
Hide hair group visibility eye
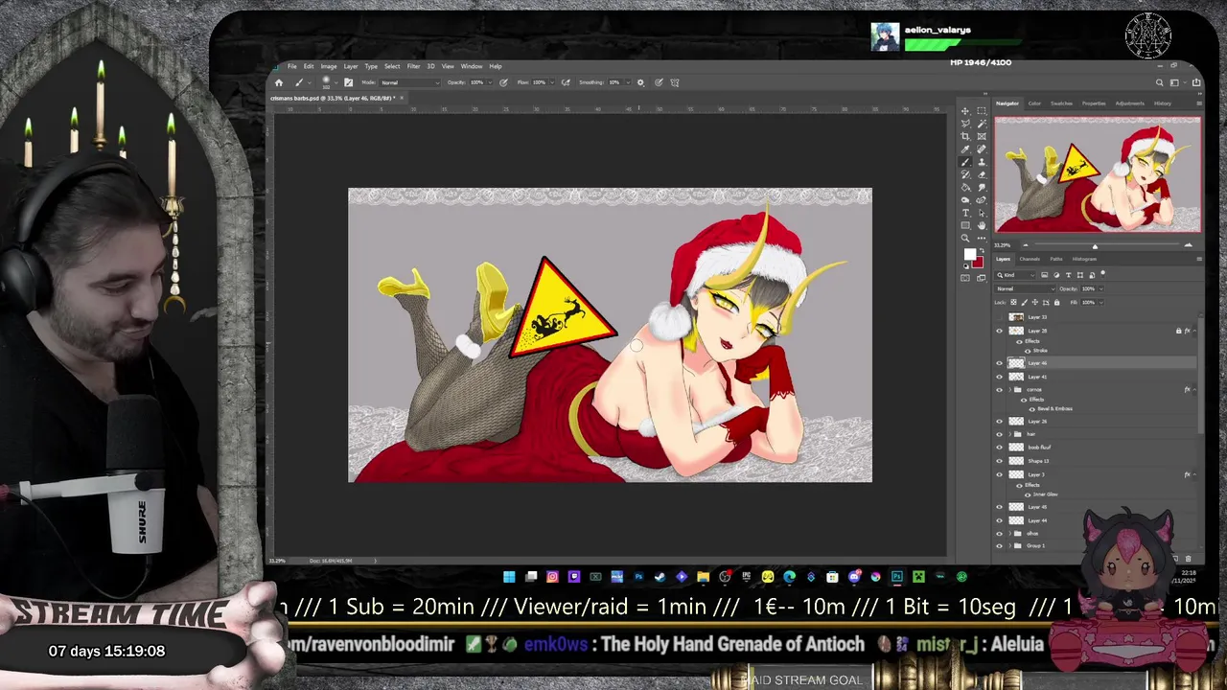point(999,434)
